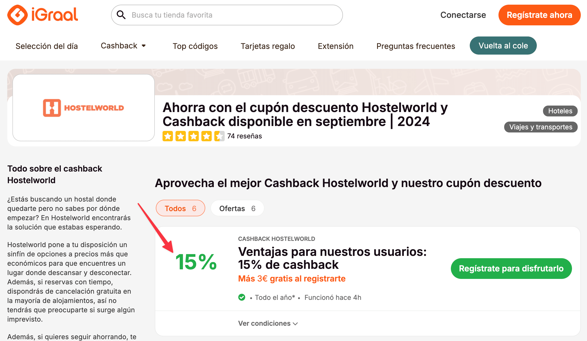Click the Viajes y transportes tag
This screenshot has height=341, width=587.
tap(541, 127)
